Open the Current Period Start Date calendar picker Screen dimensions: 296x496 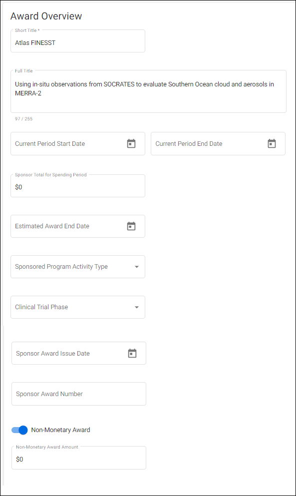[x=131, y=143]
